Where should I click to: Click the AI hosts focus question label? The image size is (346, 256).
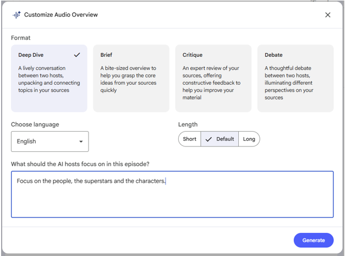pyautogui.click(x=80, y=164)
